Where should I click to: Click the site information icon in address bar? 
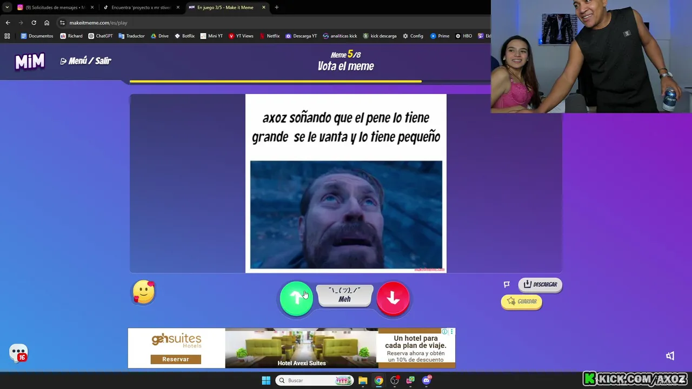[62, 23]
